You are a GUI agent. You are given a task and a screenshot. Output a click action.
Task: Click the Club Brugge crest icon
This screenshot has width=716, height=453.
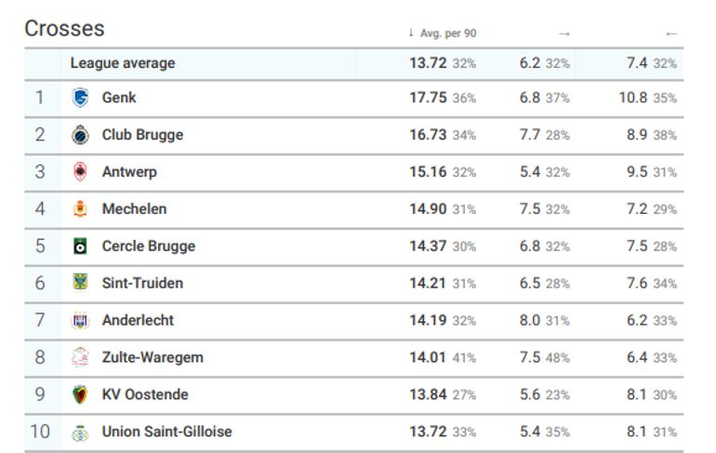[80, 135]
